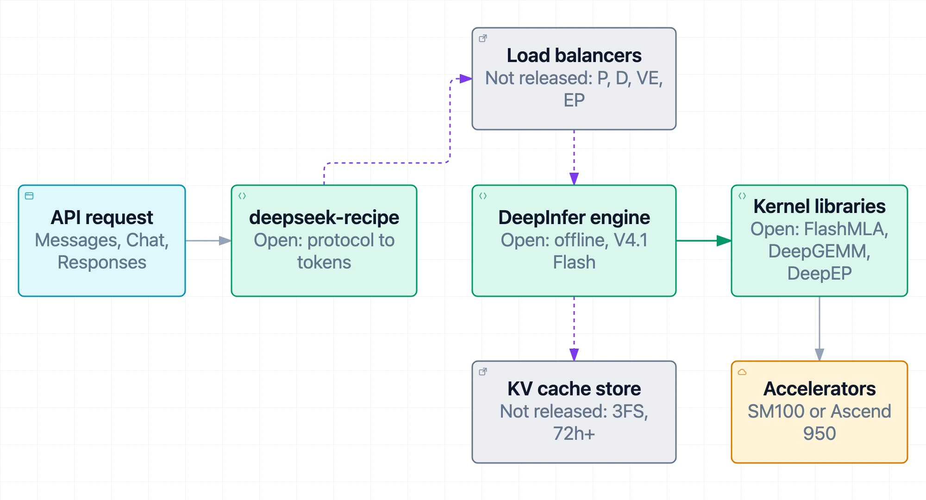This screenshot has height=500, width=926.
Task: Select the green arrow from DeepInfer to Kernel libraries
Action: tap(704, 241)
